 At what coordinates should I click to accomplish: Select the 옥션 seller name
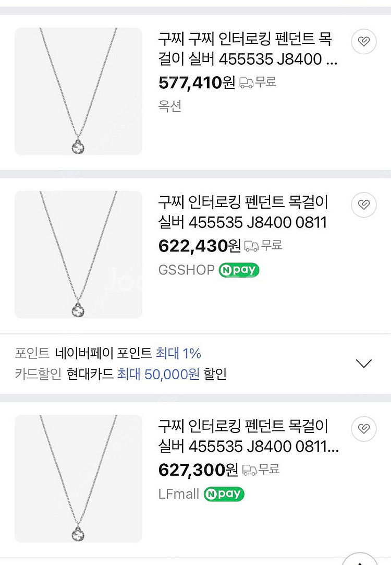click(x=170, y=106)
